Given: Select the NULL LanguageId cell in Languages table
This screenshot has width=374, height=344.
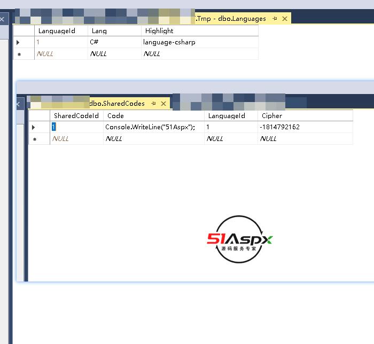Looking at the screenshot, I should 61,54.
